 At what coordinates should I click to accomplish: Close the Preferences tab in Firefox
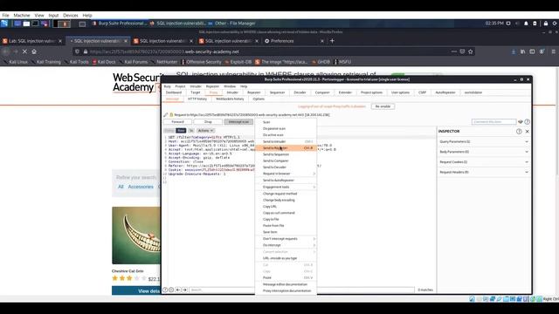tap(322, 41)
